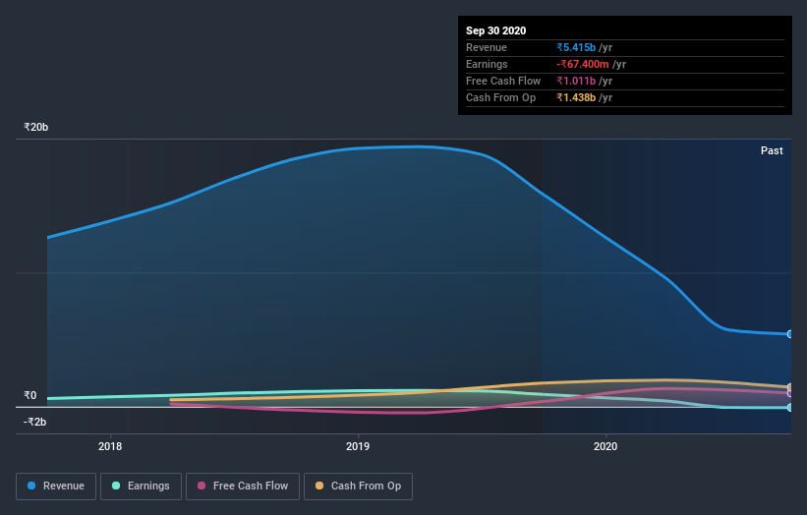The height and width of the screenshot is (515, 807).
Task: Toggle the Revenue legend button
Action: 56,486
